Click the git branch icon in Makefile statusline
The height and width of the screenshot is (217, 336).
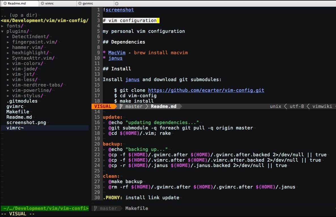tap(95, 208)
